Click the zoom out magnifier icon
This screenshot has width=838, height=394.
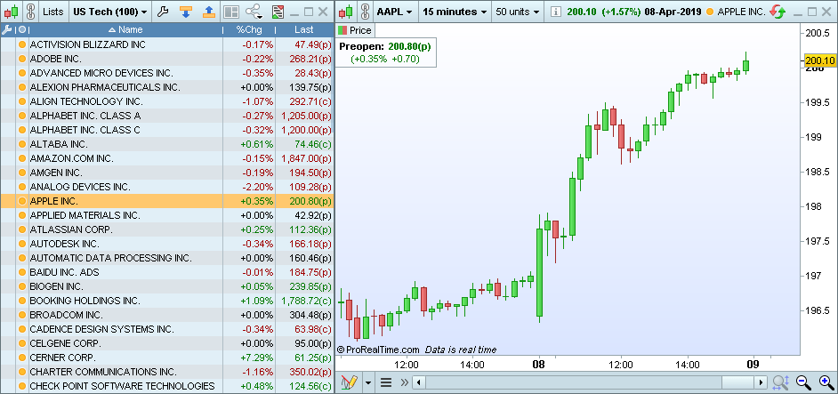tap(802, 382)
